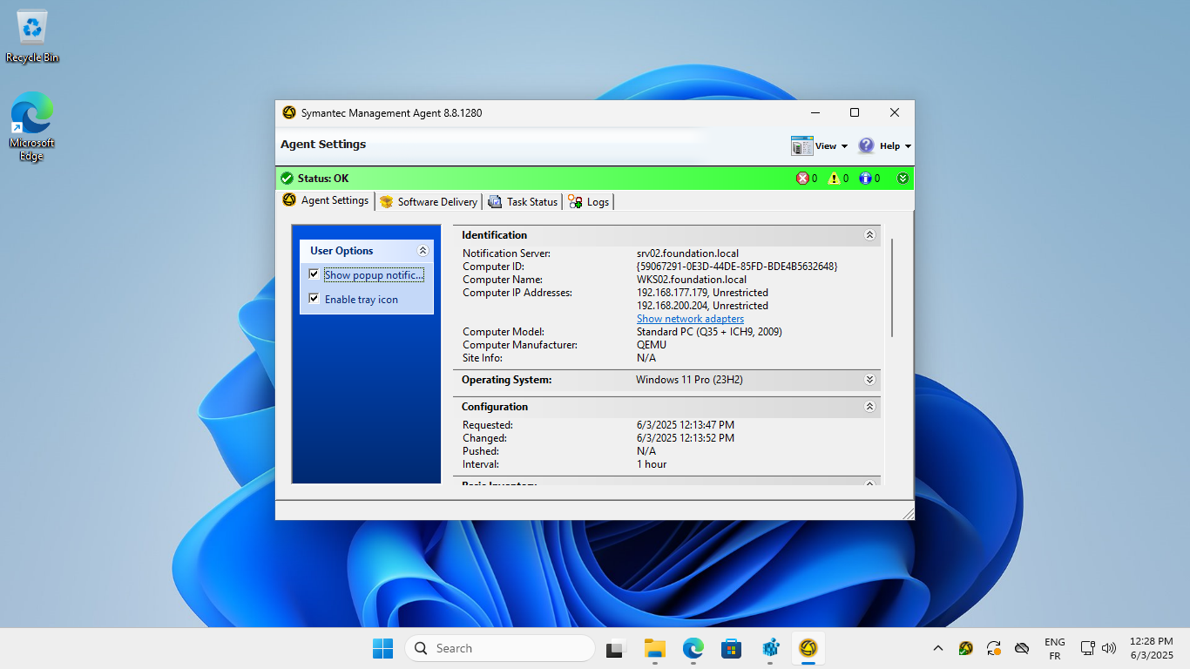Click the vertical scrollbar of the details pane

pyautogui.click(x=892, y=287)
